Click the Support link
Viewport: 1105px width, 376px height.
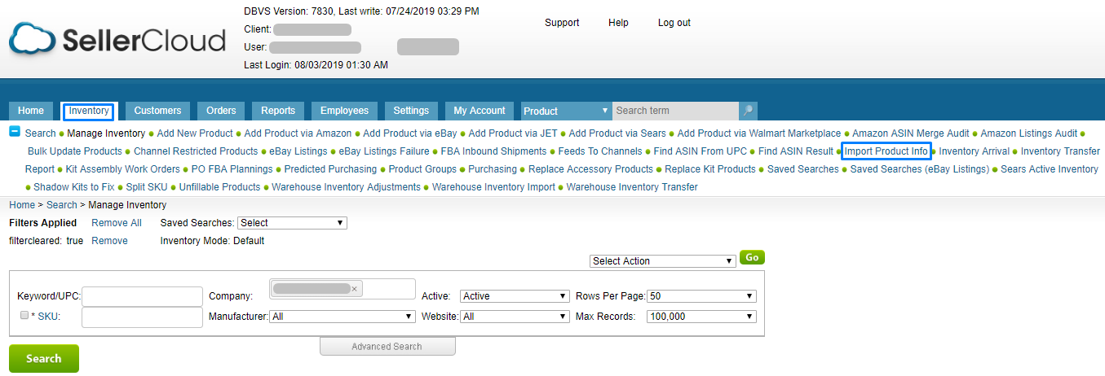tap(562, 23)
